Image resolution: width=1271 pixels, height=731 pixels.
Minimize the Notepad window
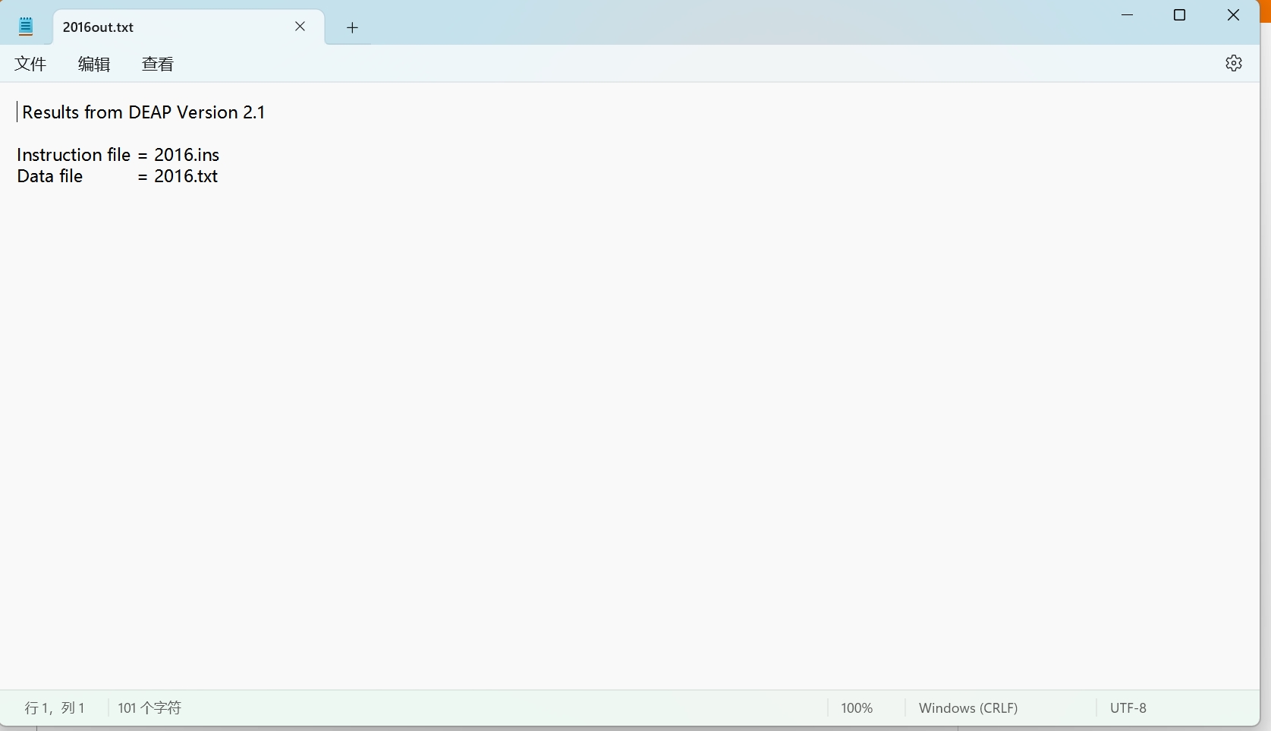click(x=1128, y=15)
